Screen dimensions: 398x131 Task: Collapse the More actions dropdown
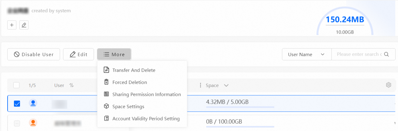click(114, 54)
